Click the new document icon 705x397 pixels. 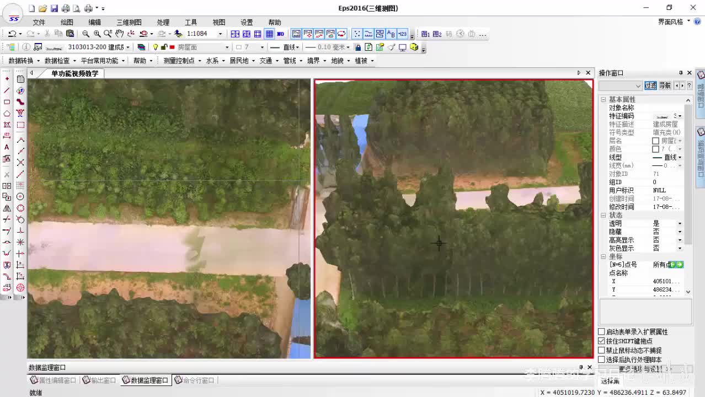(31, 8)
